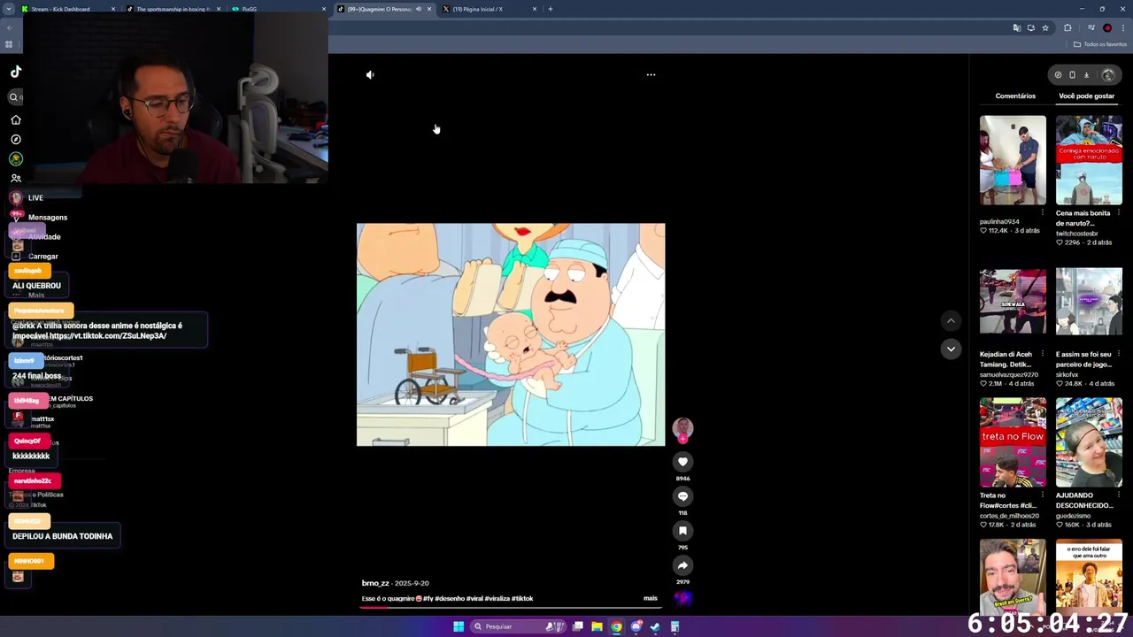Open the media control icon in toolbar

tap(1091, 27)
